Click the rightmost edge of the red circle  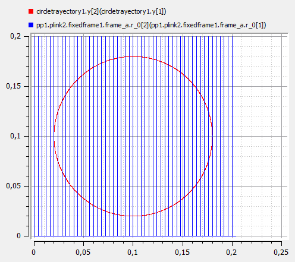coord(212,136)
